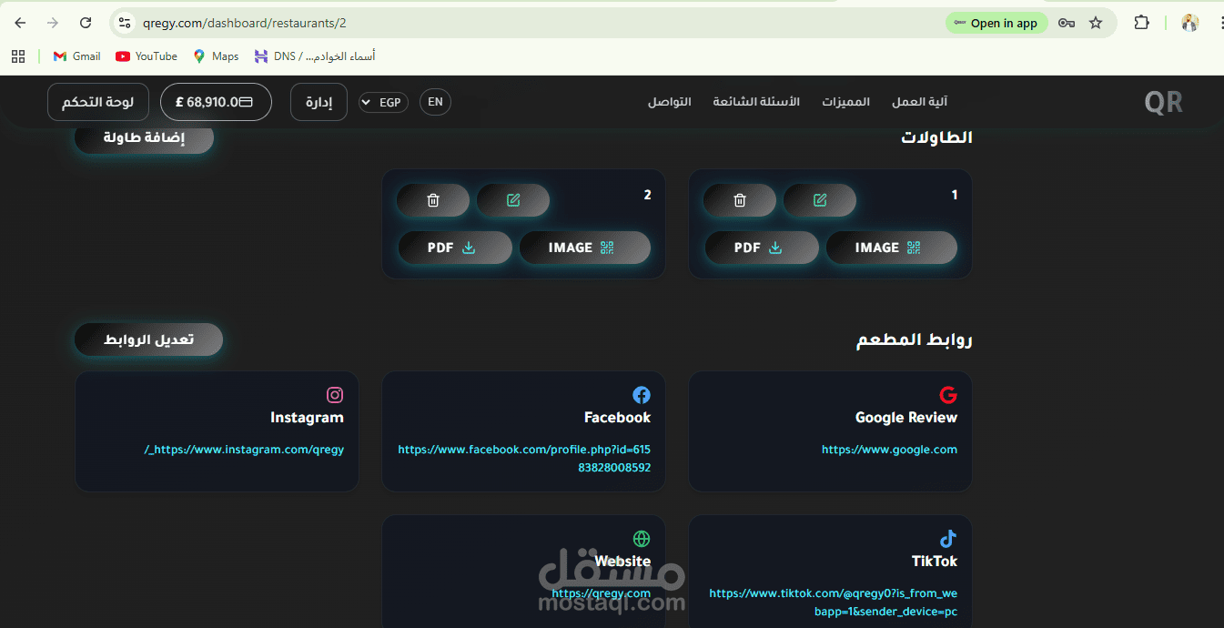Go to التواصل menu item
This screenshot has width=1224, height=628.
pyautogui.click(x=669, y=102)
